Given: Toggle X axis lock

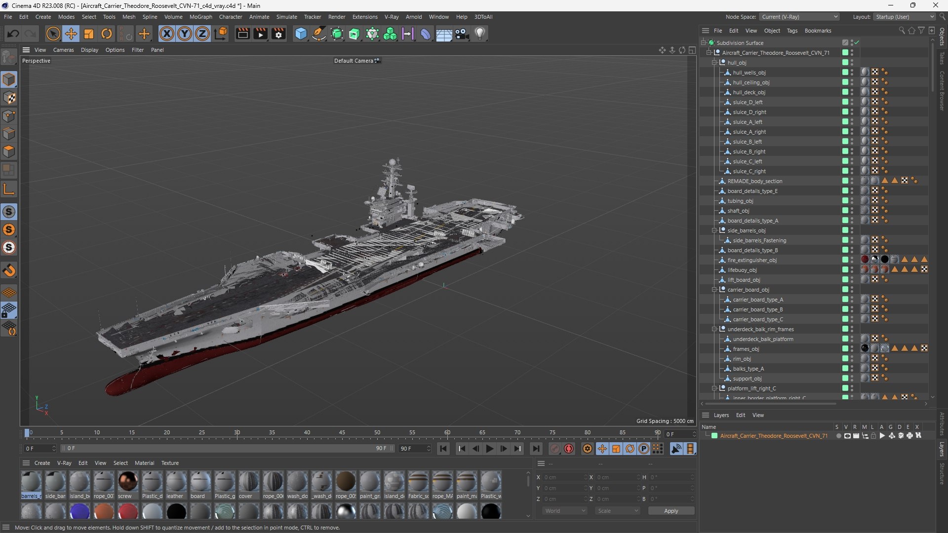Looking at the screenshot, I should [x=167, y=34].
